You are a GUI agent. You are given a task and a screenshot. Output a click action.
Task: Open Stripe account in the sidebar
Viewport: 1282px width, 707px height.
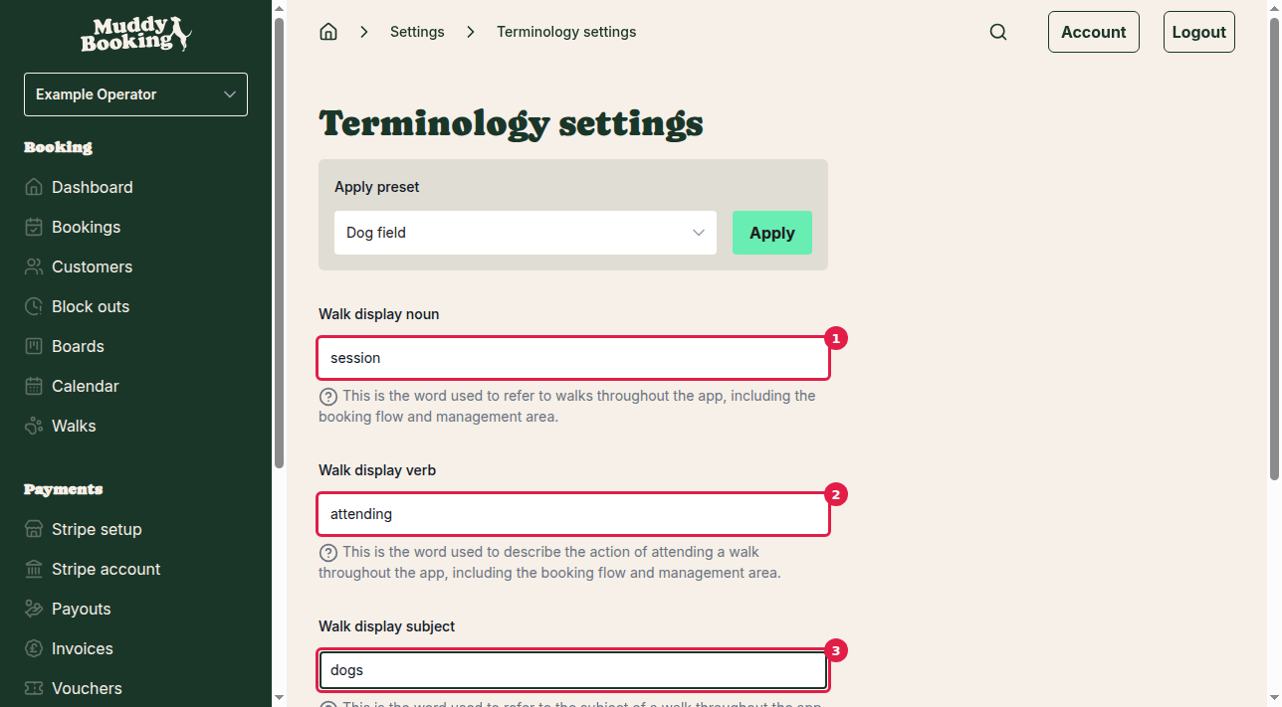click(x=106, y=569)
